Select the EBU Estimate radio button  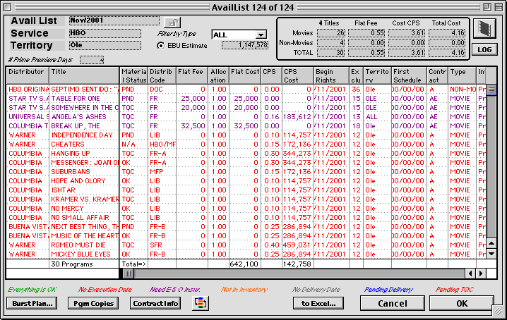coord(160,46)
